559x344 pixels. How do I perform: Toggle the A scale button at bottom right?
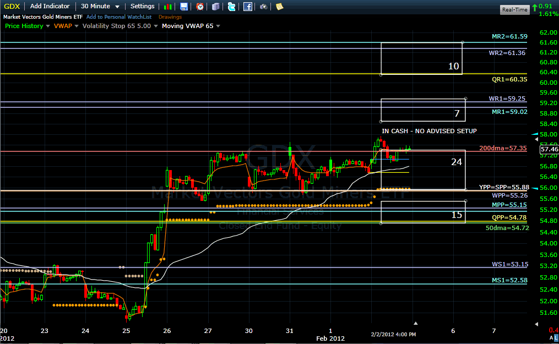tap(551, 337)
